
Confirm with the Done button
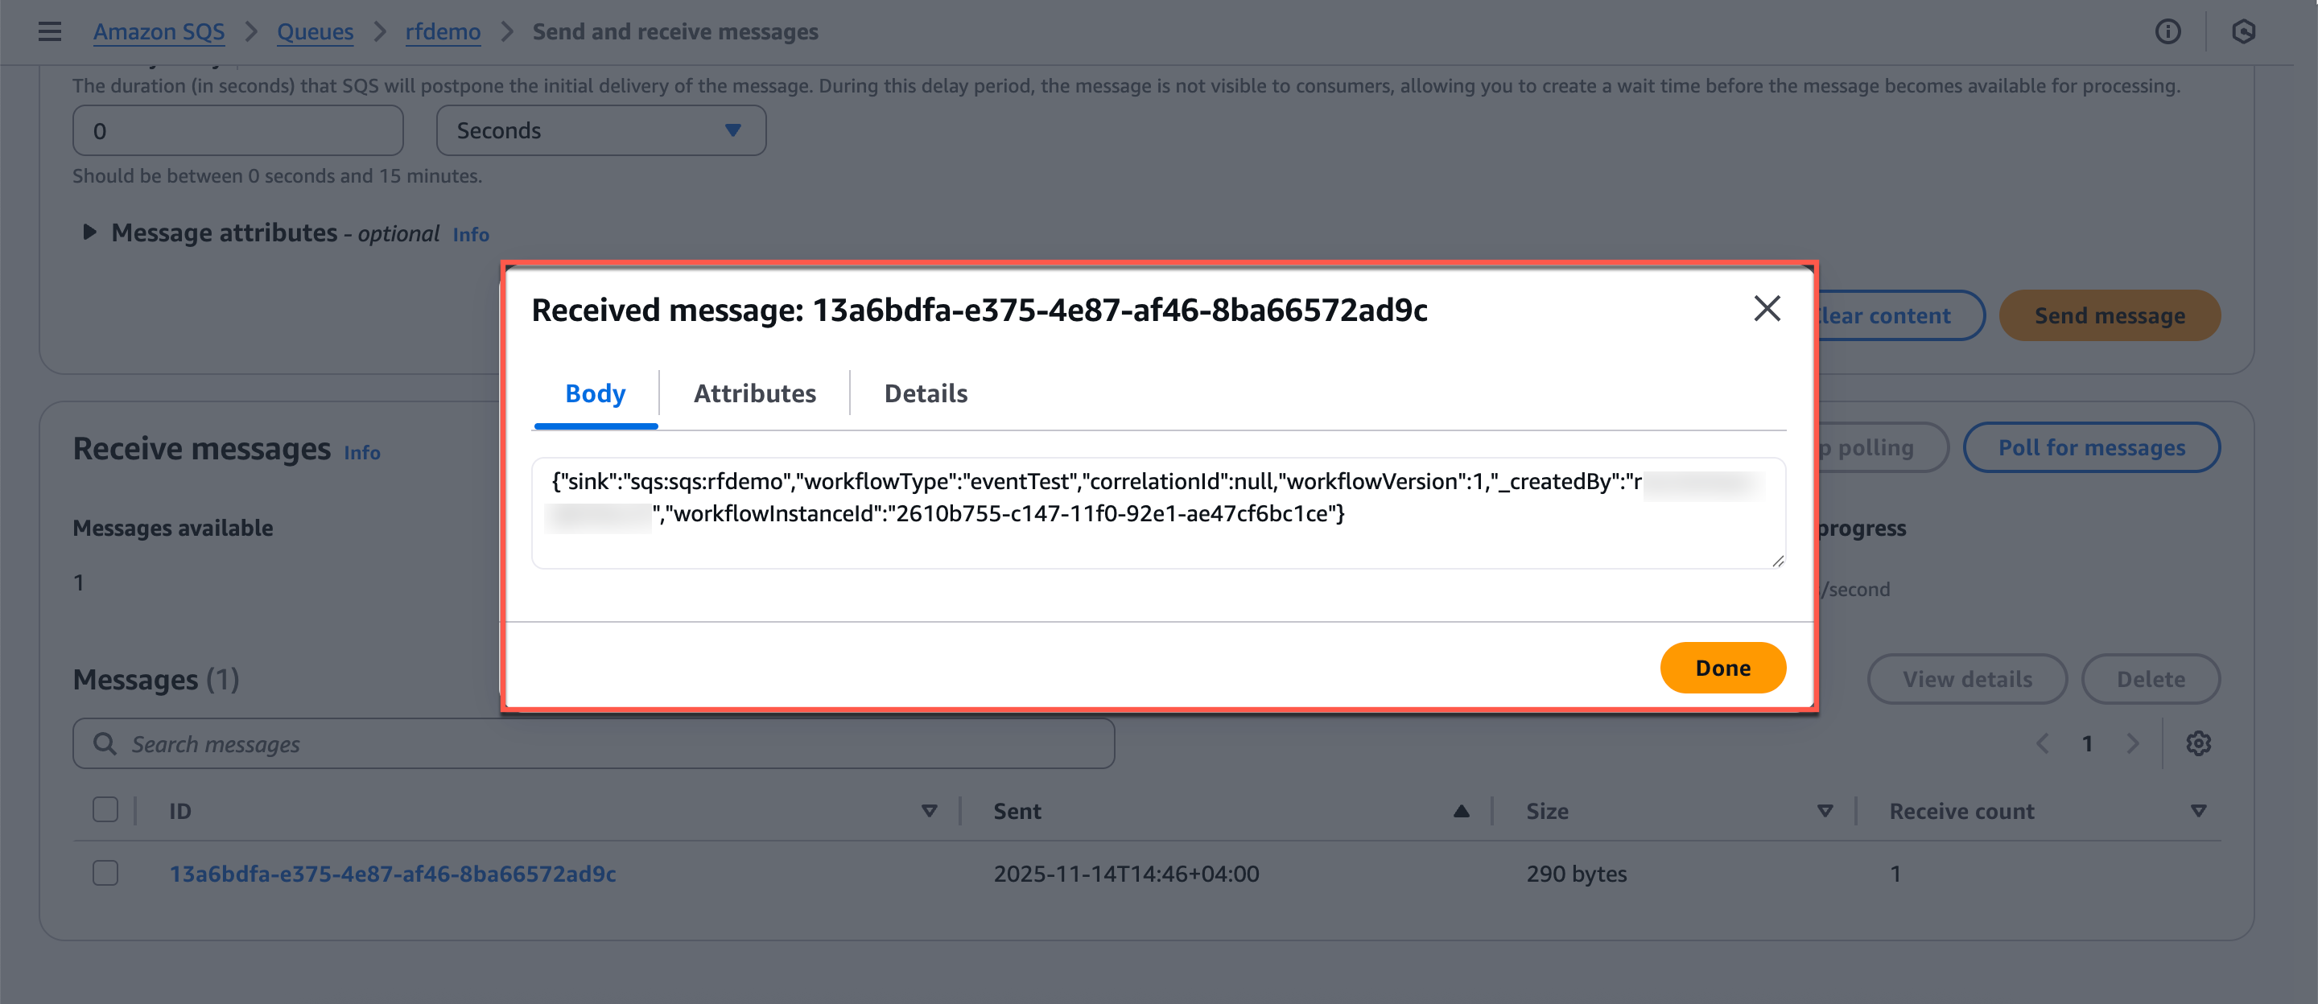[x=1722, y=668]
